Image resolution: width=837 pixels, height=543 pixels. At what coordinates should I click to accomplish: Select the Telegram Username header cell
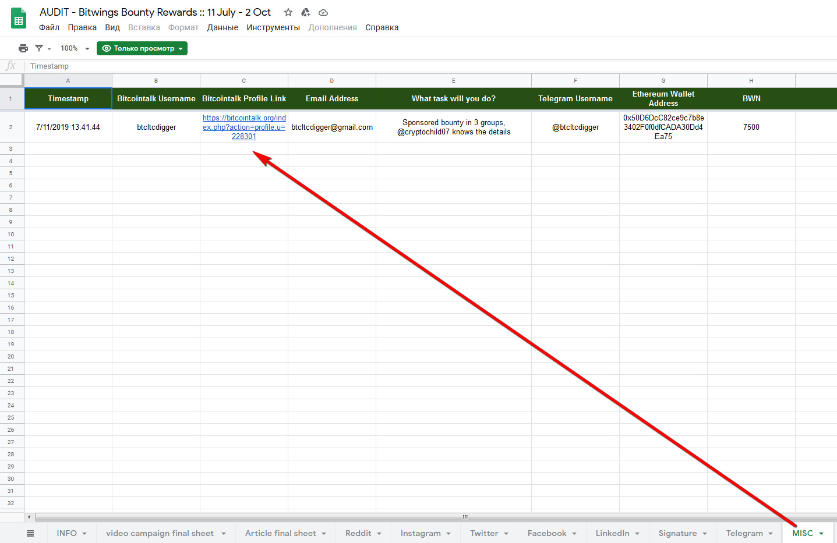[x=575, y=98]
